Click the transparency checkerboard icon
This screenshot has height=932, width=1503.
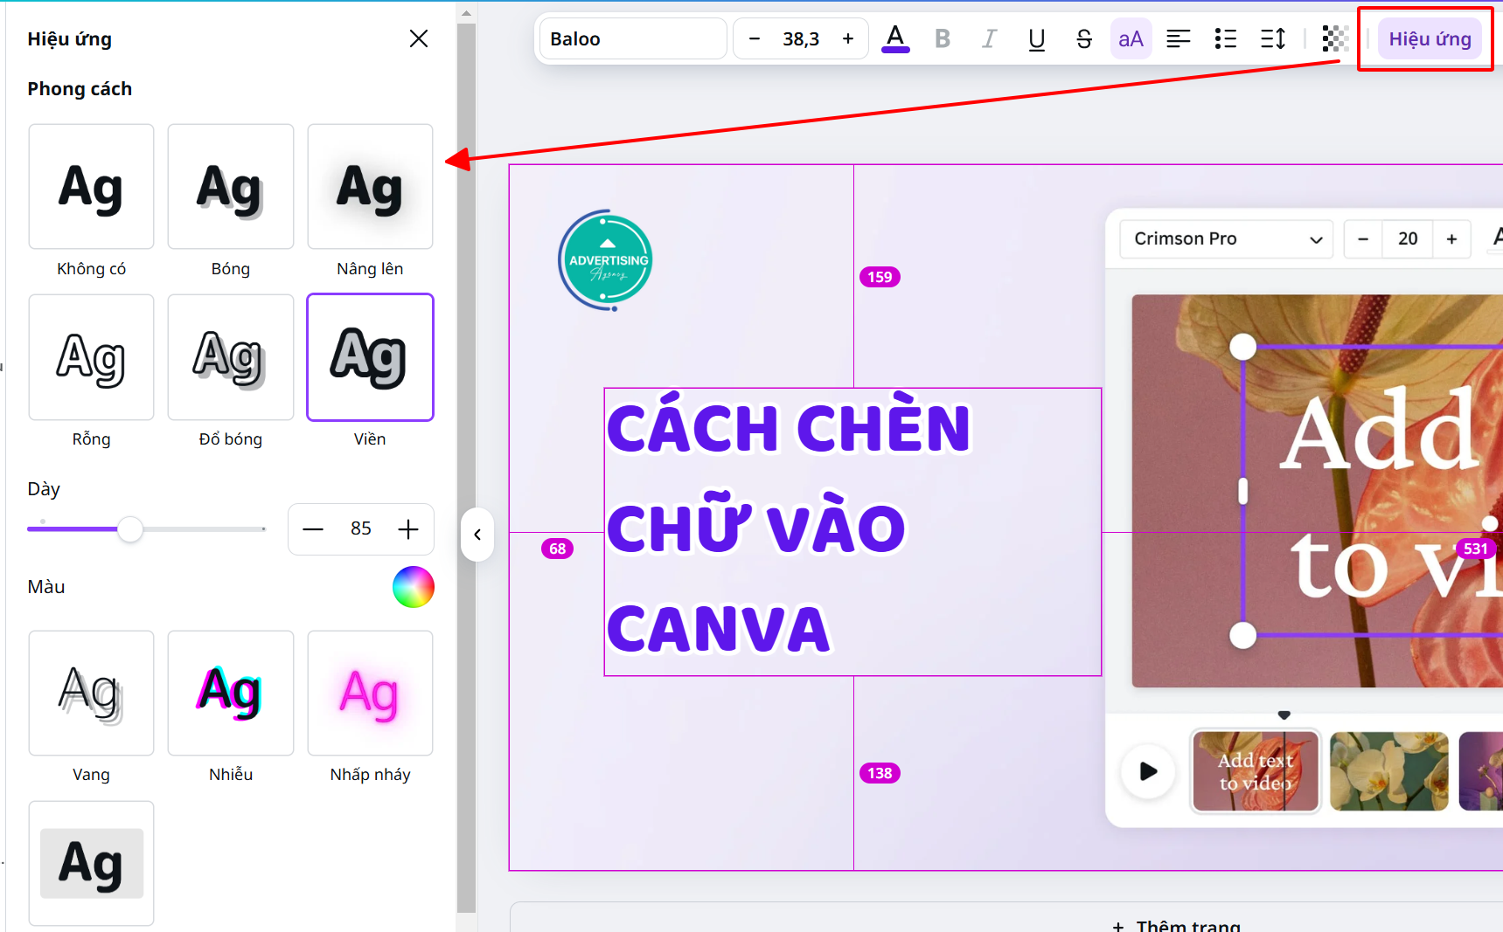point(1334,38)
